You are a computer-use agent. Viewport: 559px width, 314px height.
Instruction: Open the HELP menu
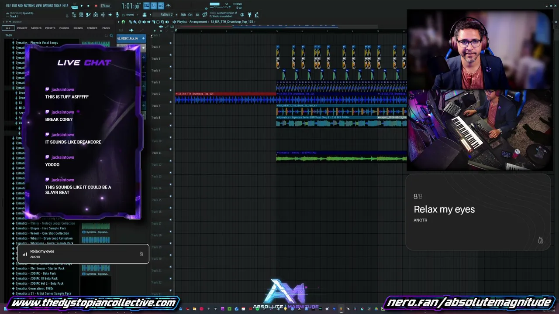[65, 6]
